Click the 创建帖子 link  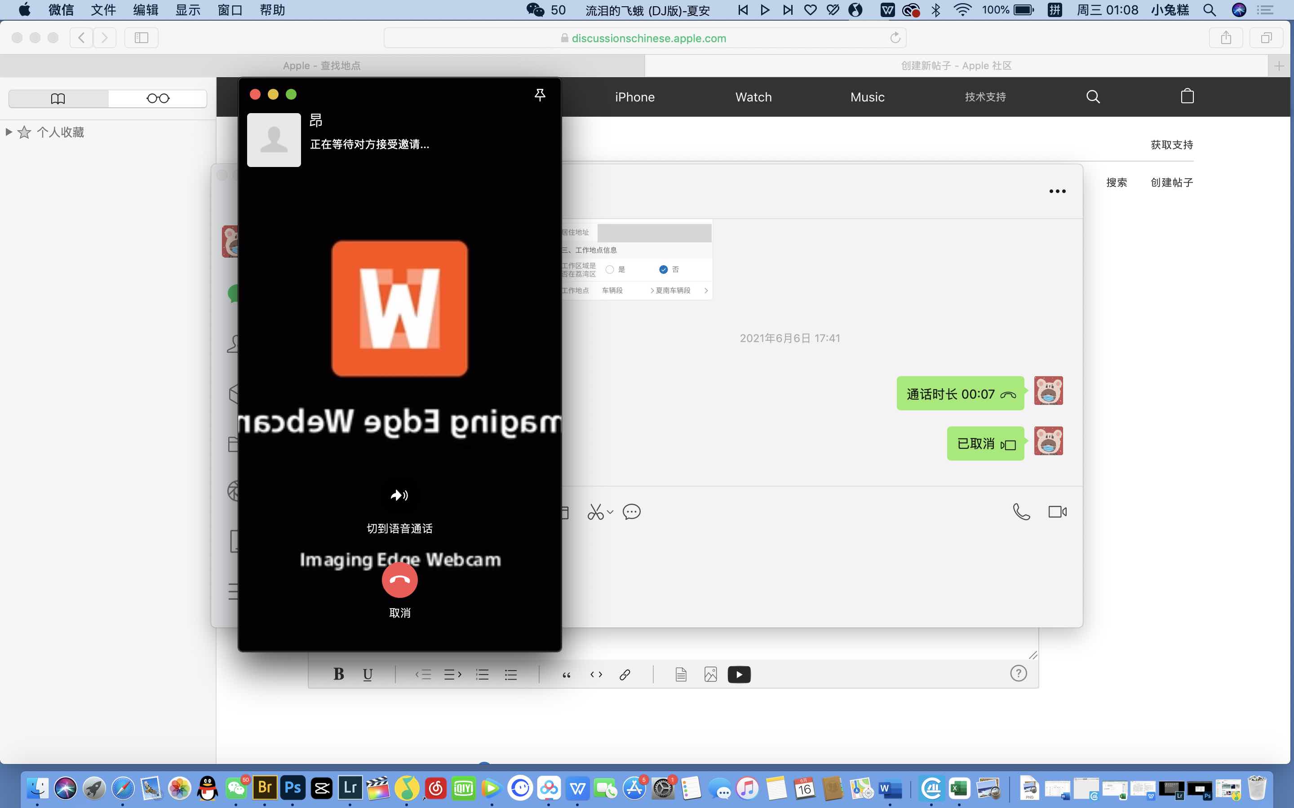tap(1171, 182)
